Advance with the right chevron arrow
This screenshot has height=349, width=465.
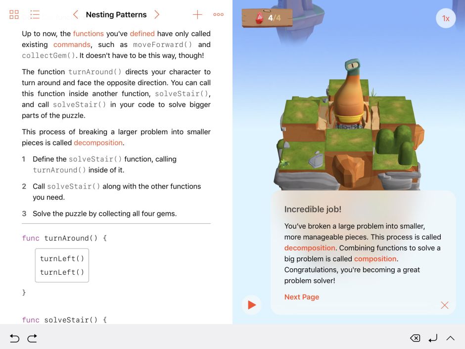pos(157,14)
